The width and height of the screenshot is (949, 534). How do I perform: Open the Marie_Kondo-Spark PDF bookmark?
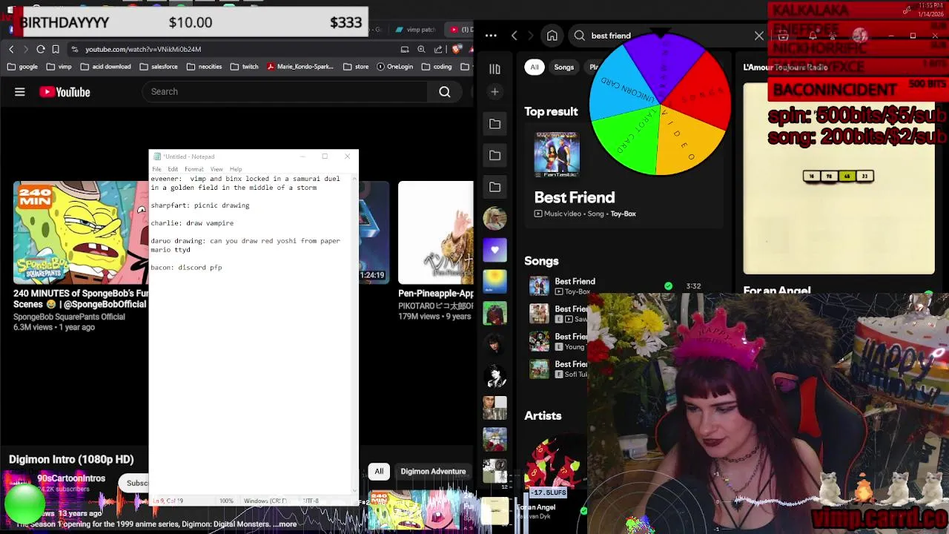click(300, 66)
